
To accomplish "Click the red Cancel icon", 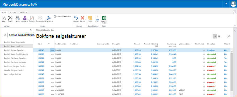I will [x=82, y=18].
